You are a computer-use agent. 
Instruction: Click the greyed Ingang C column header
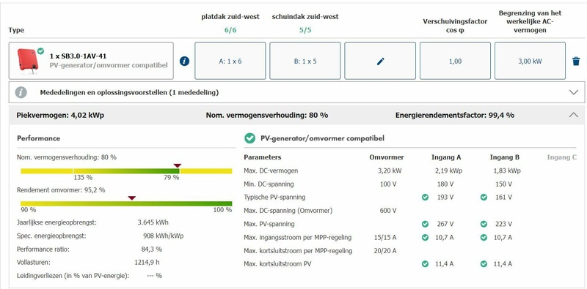point(561,157)
